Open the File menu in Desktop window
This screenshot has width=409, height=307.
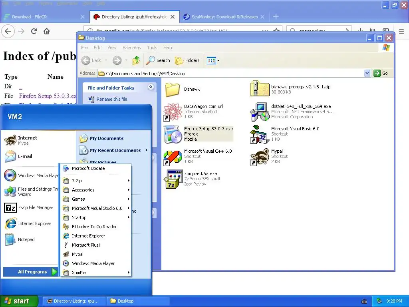[84, 48]
